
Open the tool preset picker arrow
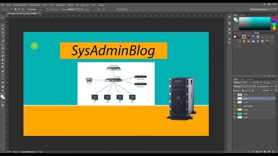tap(8, 10)
